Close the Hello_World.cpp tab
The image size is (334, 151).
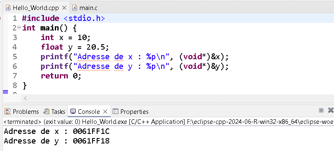[64, 8]
